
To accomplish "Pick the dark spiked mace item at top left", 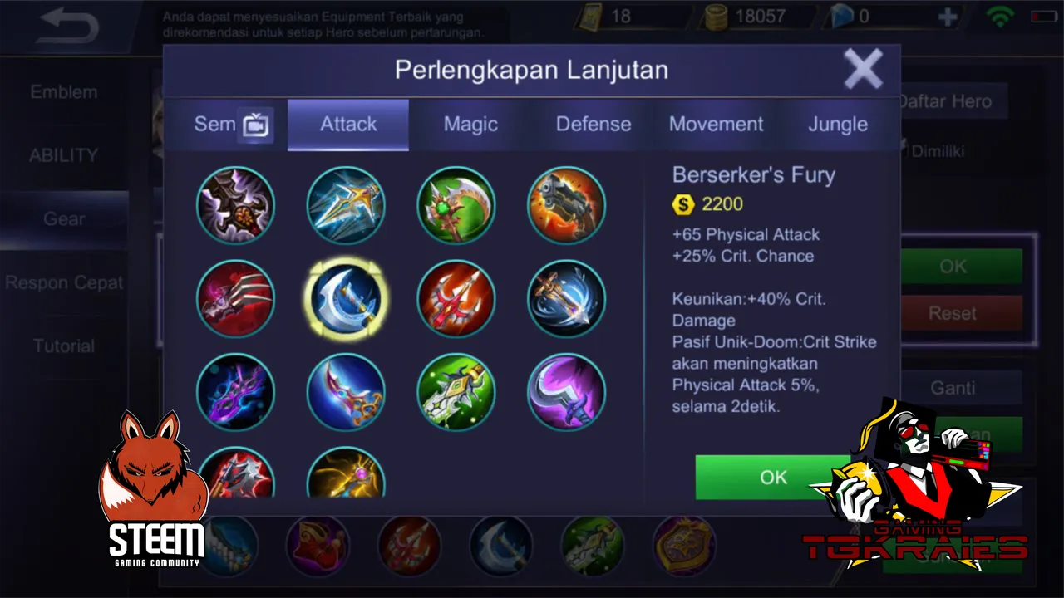I will click(236, 205).
